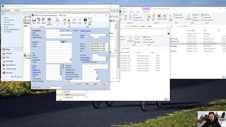The width and height of the screenshot is (226, 127).
Task: Select Inventory in Dynamics GP navigation pane
Action: tap(9, 73)
